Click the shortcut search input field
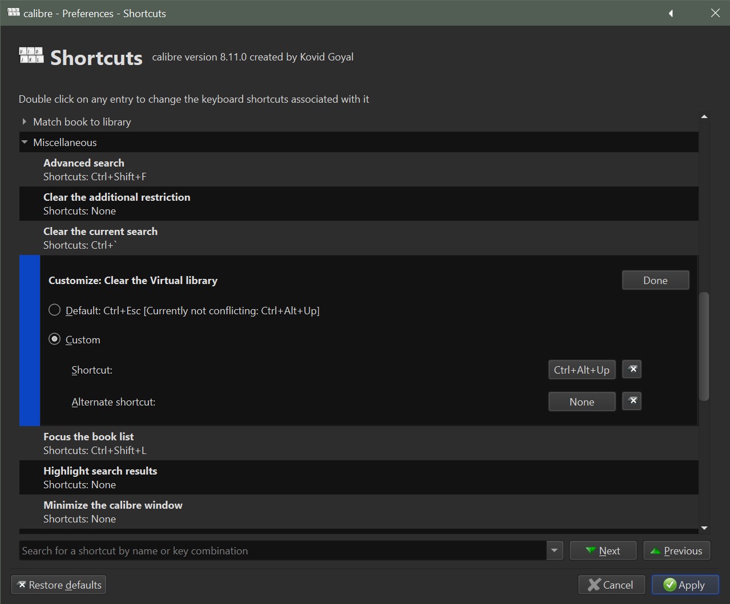730x604 pixels. [283, 550]
